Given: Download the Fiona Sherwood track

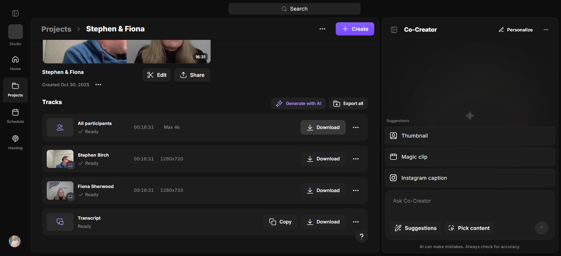Looking at the screenshot, I should tap(323, 190).
